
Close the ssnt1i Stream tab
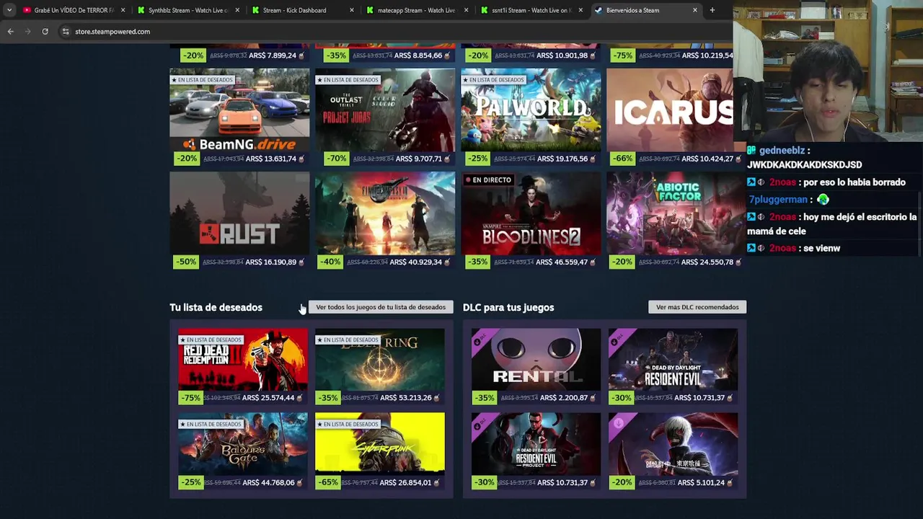tap(580, 10)
